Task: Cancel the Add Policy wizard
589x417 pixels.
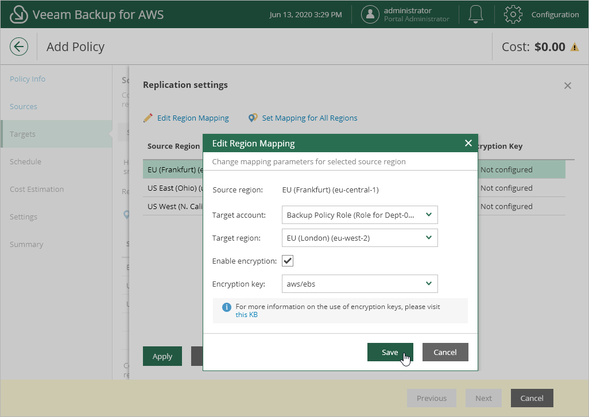Action: point(532,398)
